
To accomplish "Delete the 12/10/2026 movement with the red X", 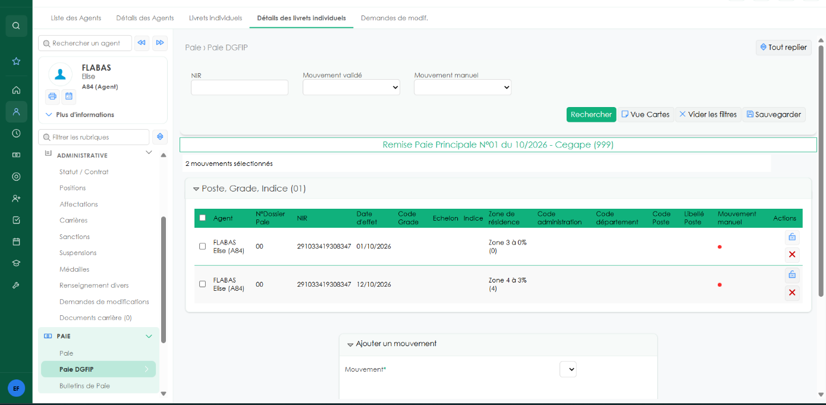I will click(x=792, y=293).
